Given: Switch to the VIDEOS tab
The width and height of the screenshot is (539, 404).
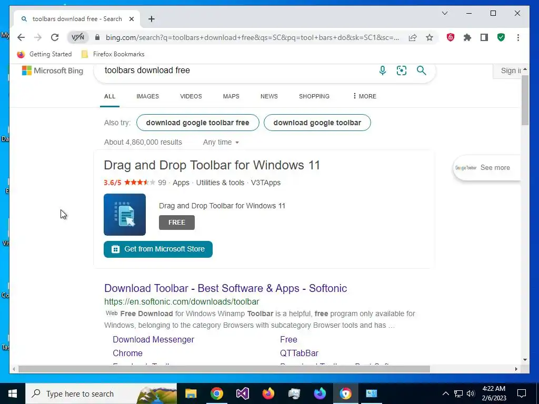Looking at the screenshot, I should (191, 96).
